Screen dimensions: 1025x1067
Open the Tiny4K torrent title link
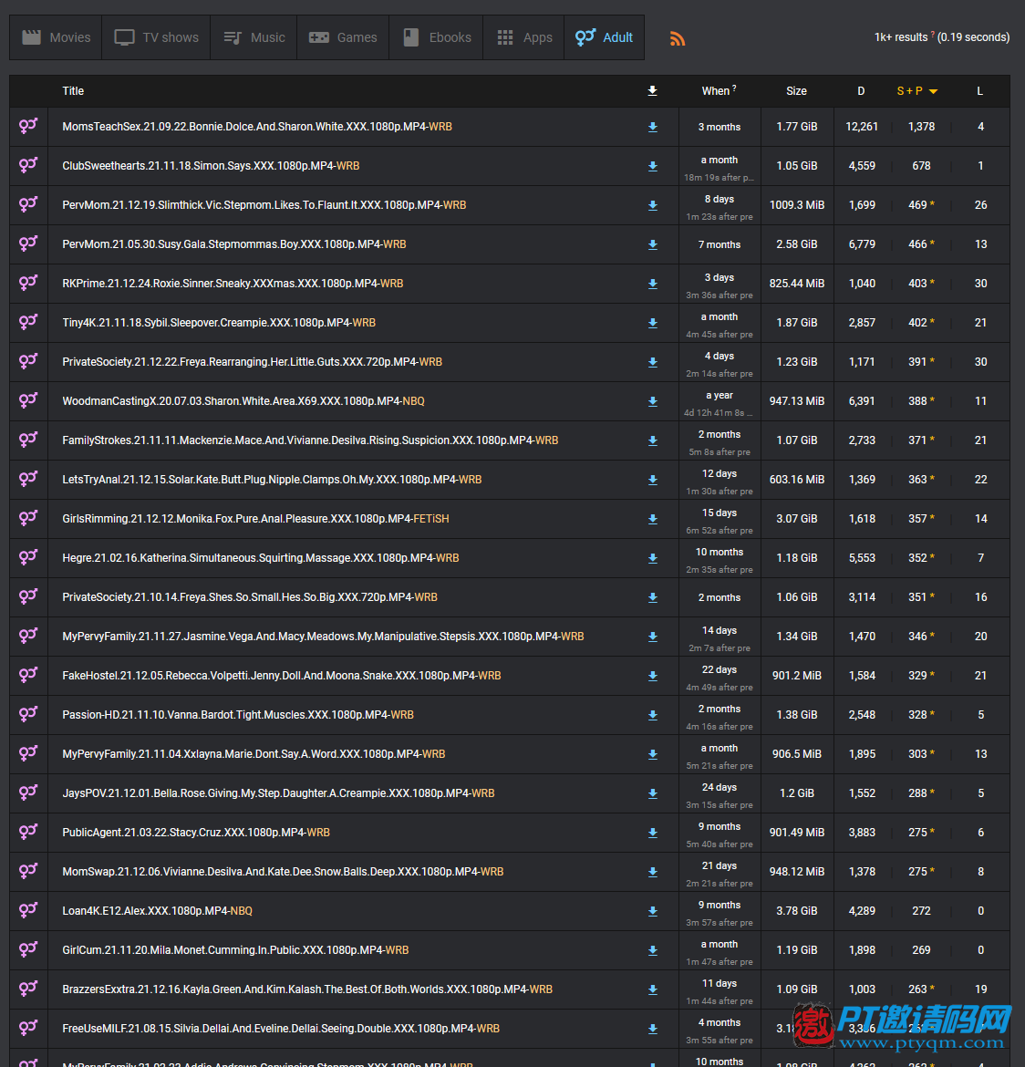pyautogui.click(x=219, y=323)
